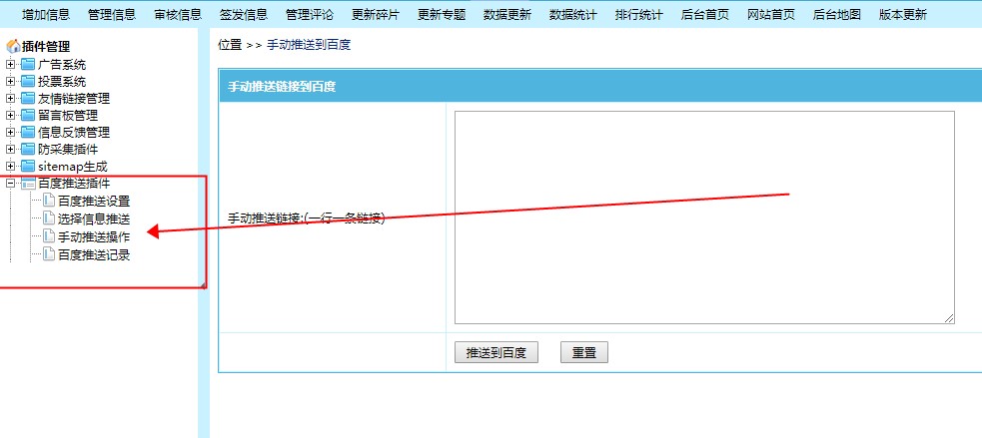Screen dimensions: 982x438
Task: Select the sitemap生成 tree label
Action: click(x=73, y=166)
